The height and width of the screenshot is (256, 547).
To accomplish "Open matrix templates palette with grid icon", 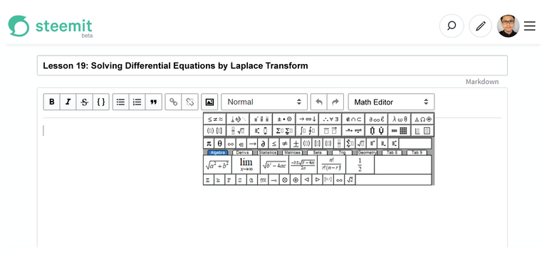I will point(400,131).
